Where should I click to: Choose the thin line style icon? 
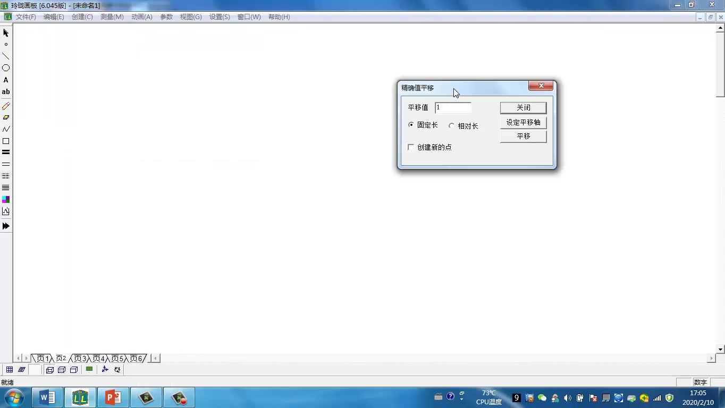tap(6, 164)
